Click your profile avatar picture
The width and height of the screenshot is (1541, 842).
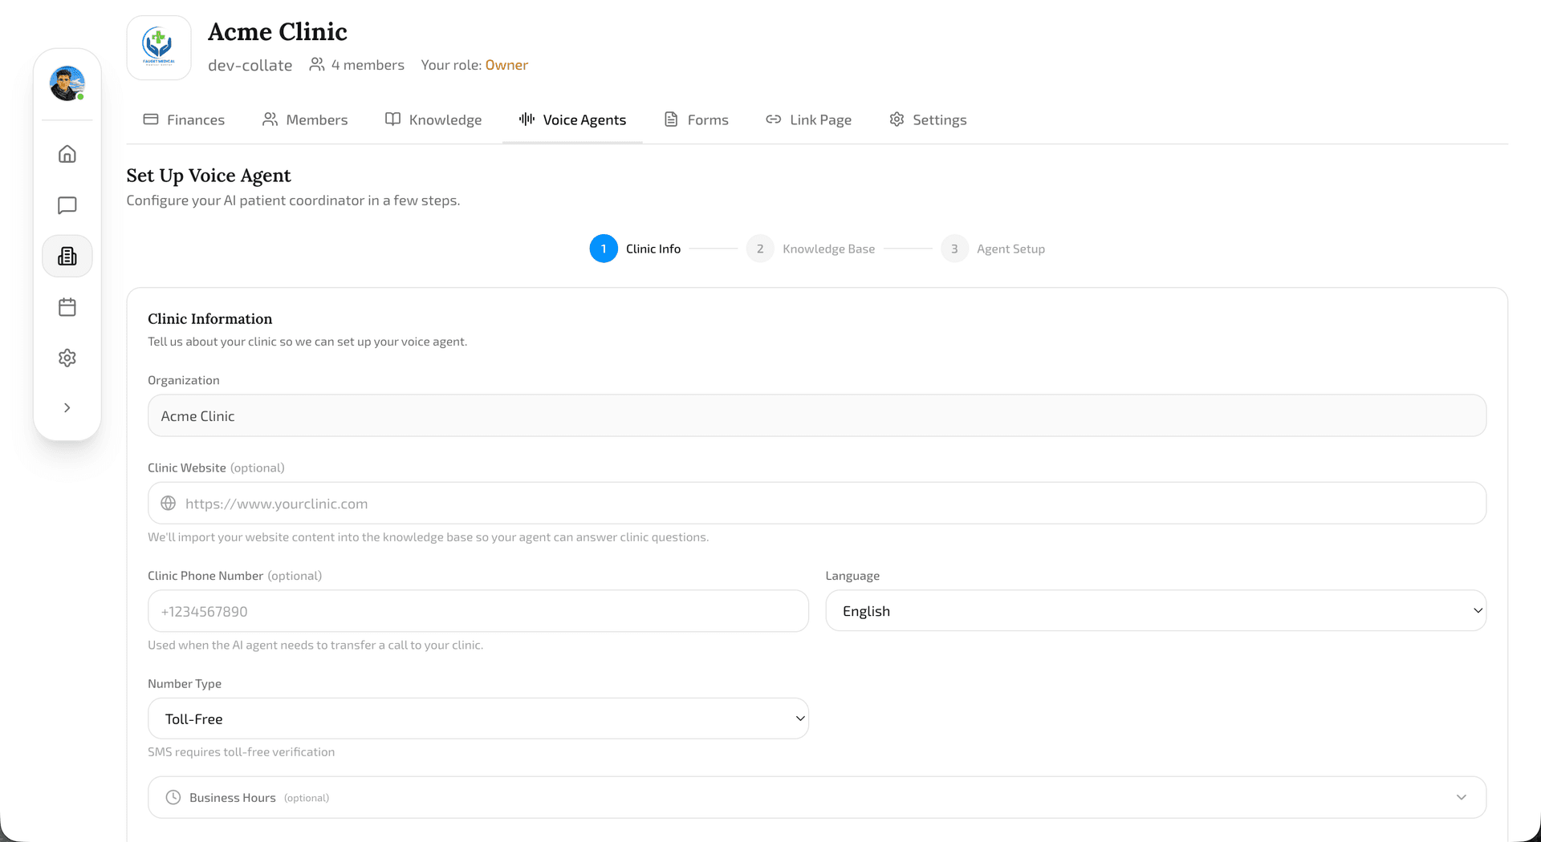(67, 83)
